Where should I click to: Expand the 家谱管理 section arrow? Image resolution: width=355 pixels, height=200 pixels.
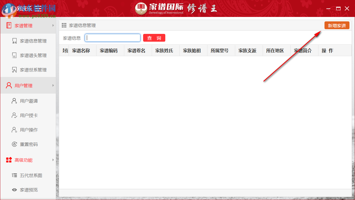(x=53, y=25)
